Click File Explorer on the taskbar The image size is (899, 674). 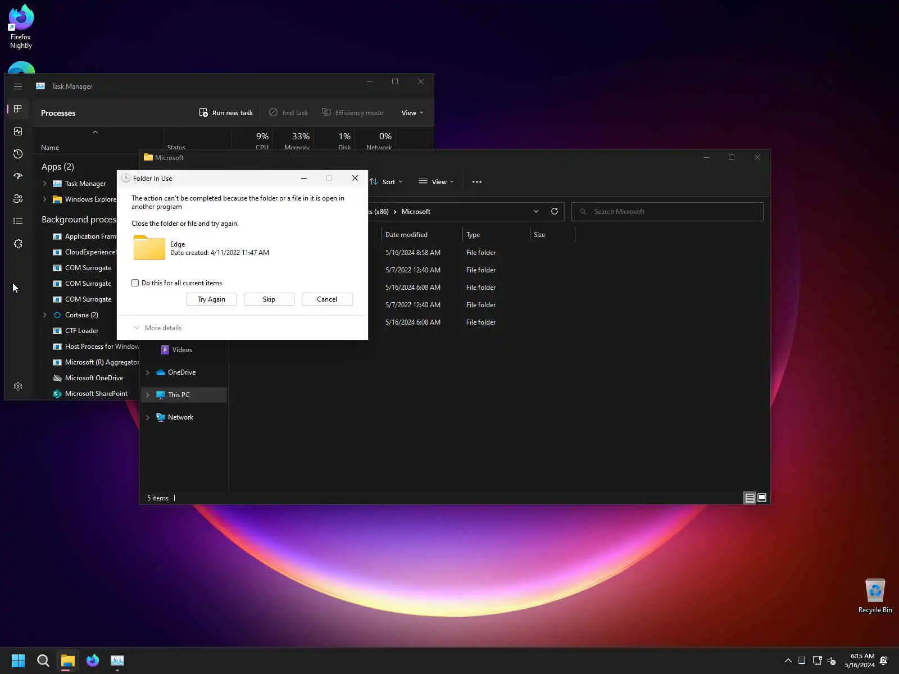click(67, 661)
